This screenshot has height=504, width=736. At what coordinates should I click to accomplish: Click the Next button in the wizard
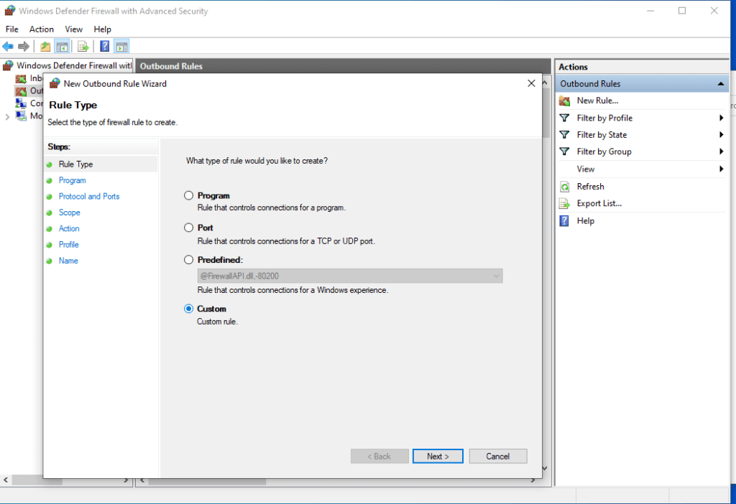[438, 457]
